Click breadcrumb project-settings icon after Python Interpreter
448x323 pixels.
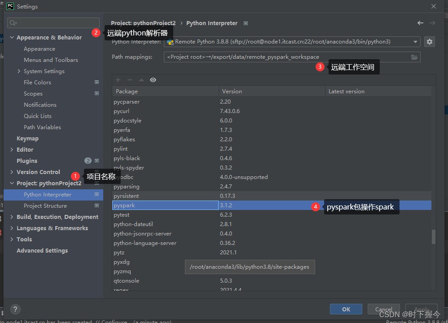coord(246,23)
